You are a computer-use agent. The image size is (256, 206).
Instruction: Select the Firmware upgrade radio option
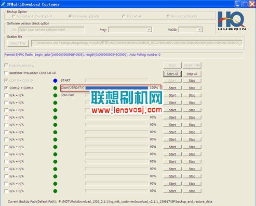70,16
